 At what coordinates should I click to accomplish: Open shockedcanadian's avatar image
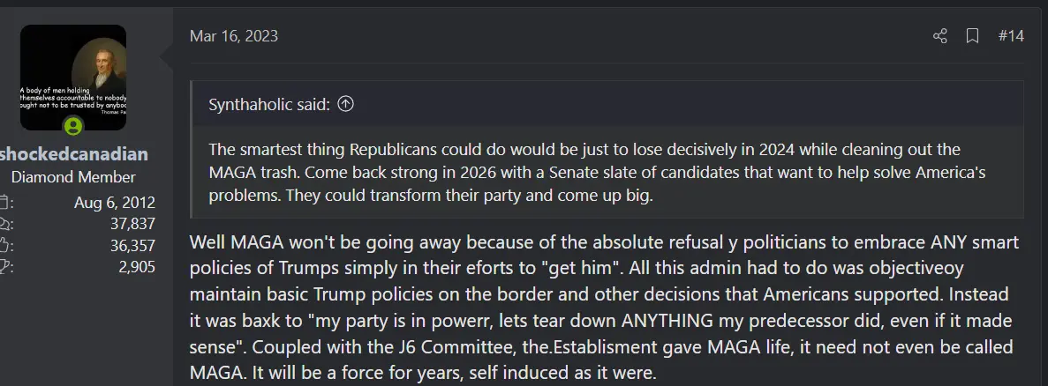pos(72,78)
